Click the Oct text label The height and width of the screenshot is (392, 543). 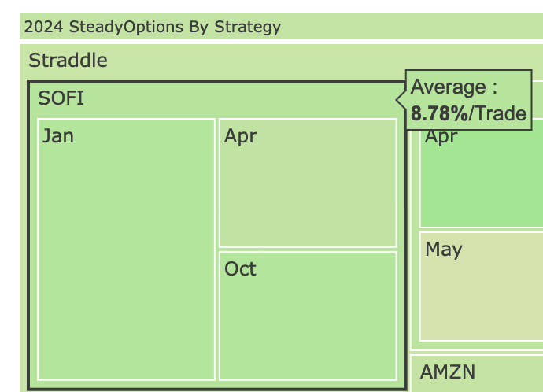[240, 268]
